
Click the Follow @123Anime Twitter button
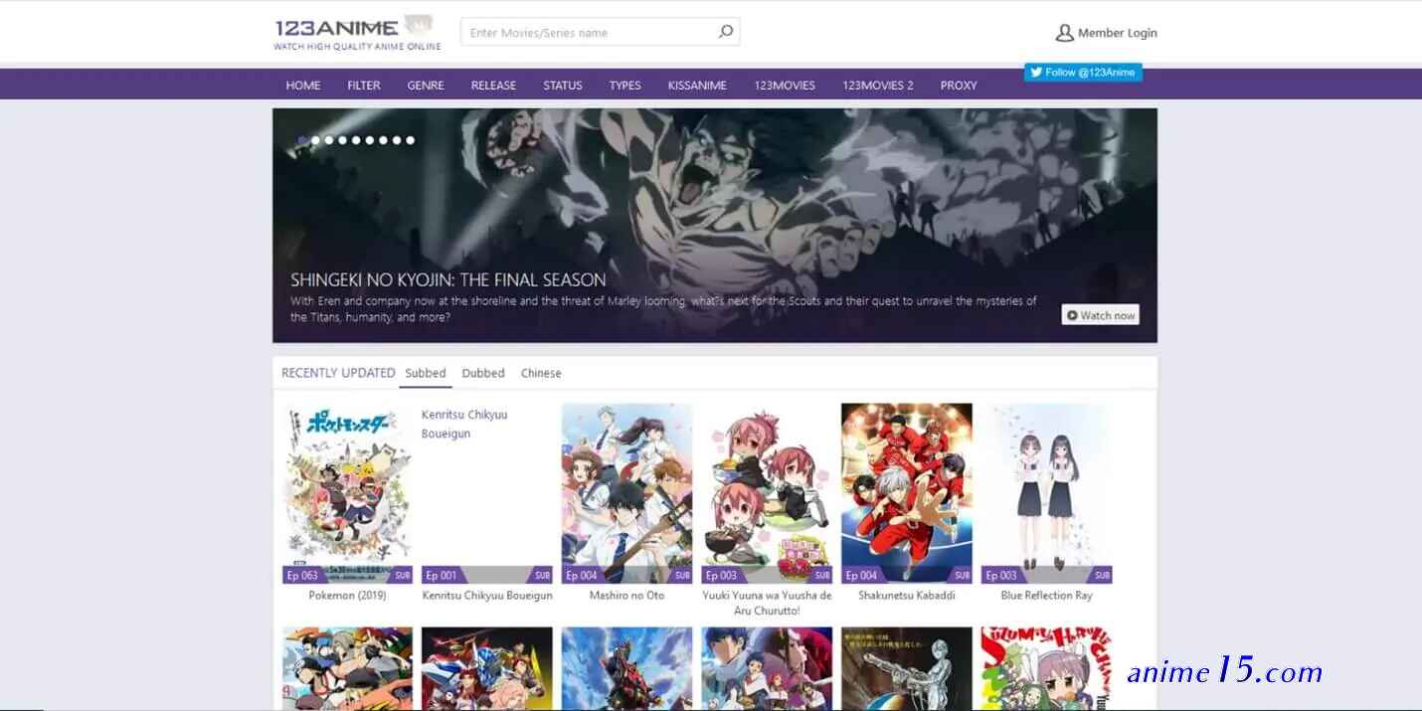(1083, 73)
